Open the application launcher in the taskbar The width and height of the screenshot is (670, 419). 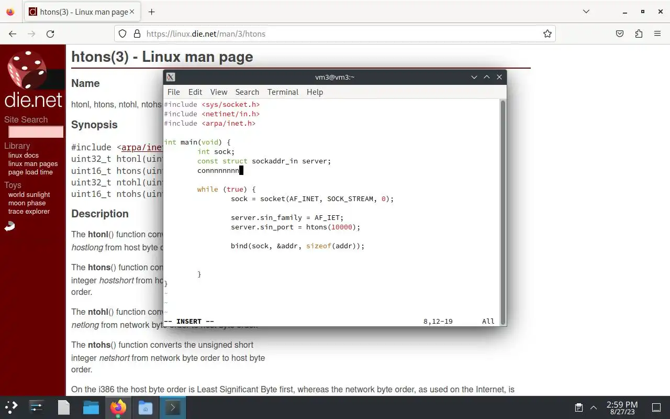[x=11, y=407]
